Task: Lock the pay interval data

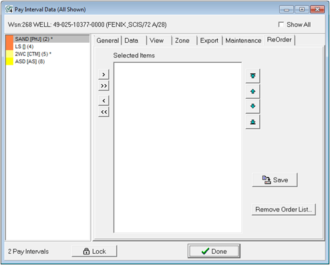Action: (x=94, y=251)
